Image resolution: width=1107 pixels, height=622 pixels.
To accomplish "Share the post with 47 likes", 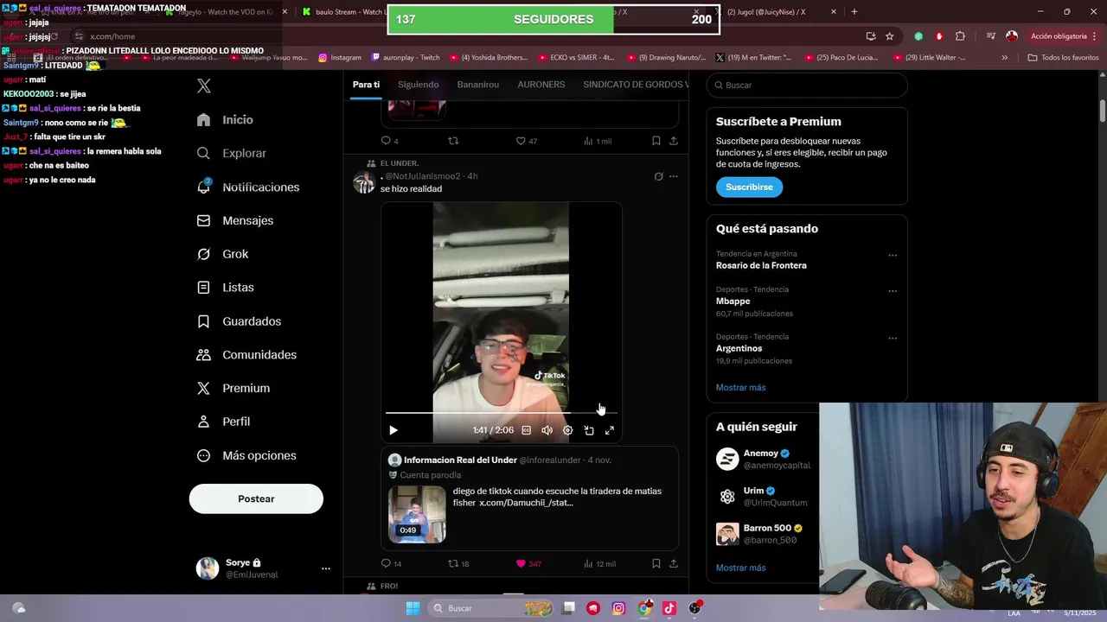I will (x=674, y=141).
